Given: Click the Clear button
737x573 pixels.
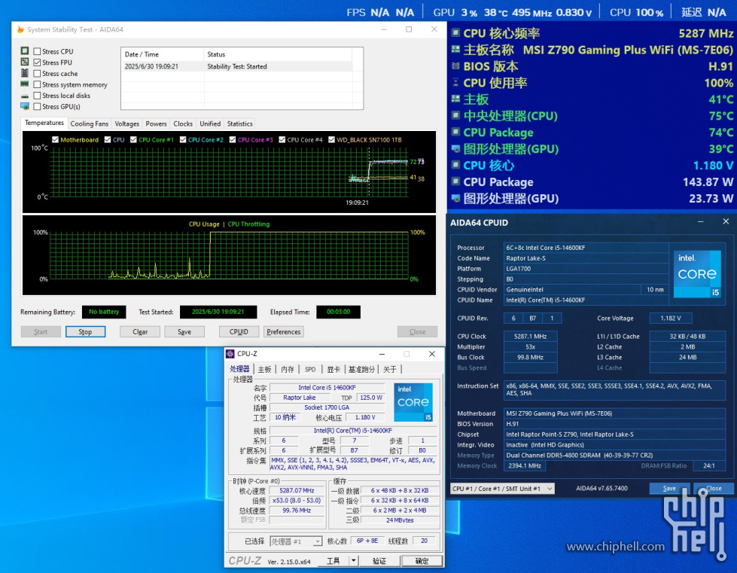Looking at the screenshot, I should (x=140, y=332).
